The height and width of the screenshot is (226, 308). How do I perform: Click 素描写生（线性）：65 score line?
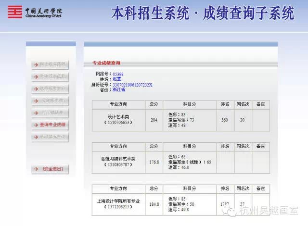point(190,162)
